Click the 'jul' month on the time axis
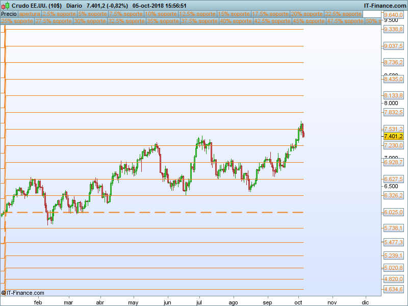The image size is (408, 306). 199,302
